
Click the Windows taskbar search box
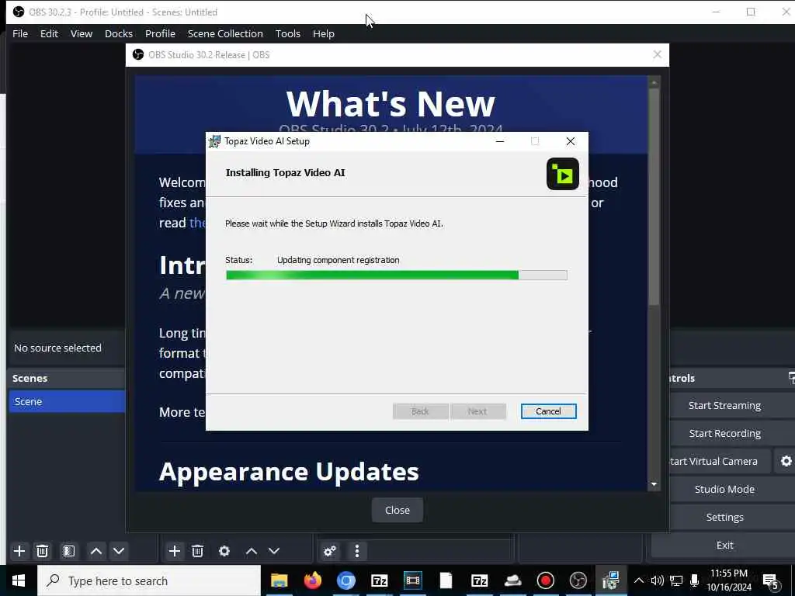click(x=150, y=580)
